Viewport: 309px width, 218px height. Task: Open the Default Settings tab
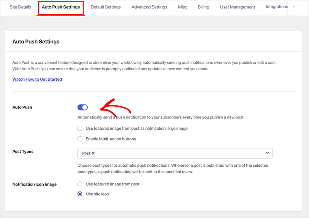105,7
